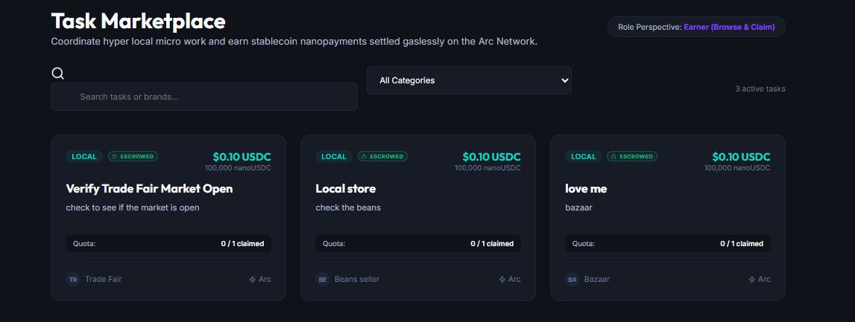Image resolution: width=855 pixels, height=322 pixels.
Task: Click ESCROWED badge on Verify Trade Fair card
Action: (x=133, y=157)
